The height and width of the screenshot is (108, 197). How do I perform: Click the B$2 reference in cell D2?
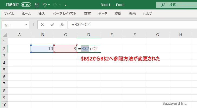tap(85, 49)
